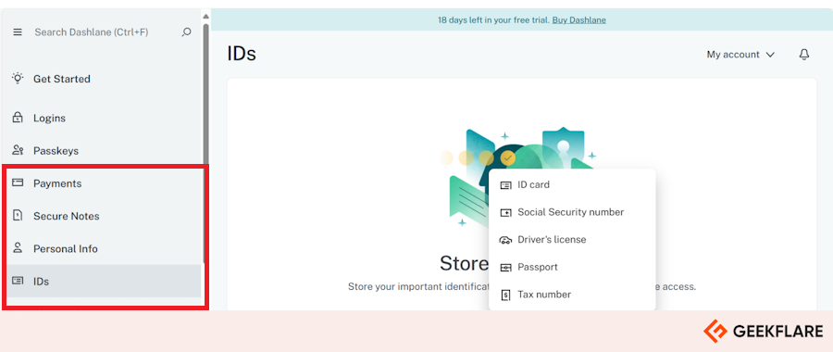Click the Logins padlock icon

click(x=18, y=118)
